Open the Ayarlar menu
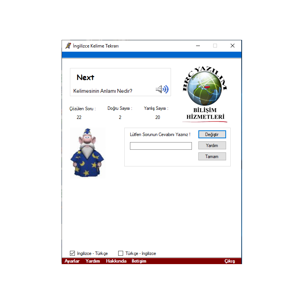The width and height of the screenshot is (304, 304). (x=72, y=261)
